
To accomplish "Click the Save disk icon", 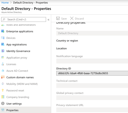I will point(58,18).
